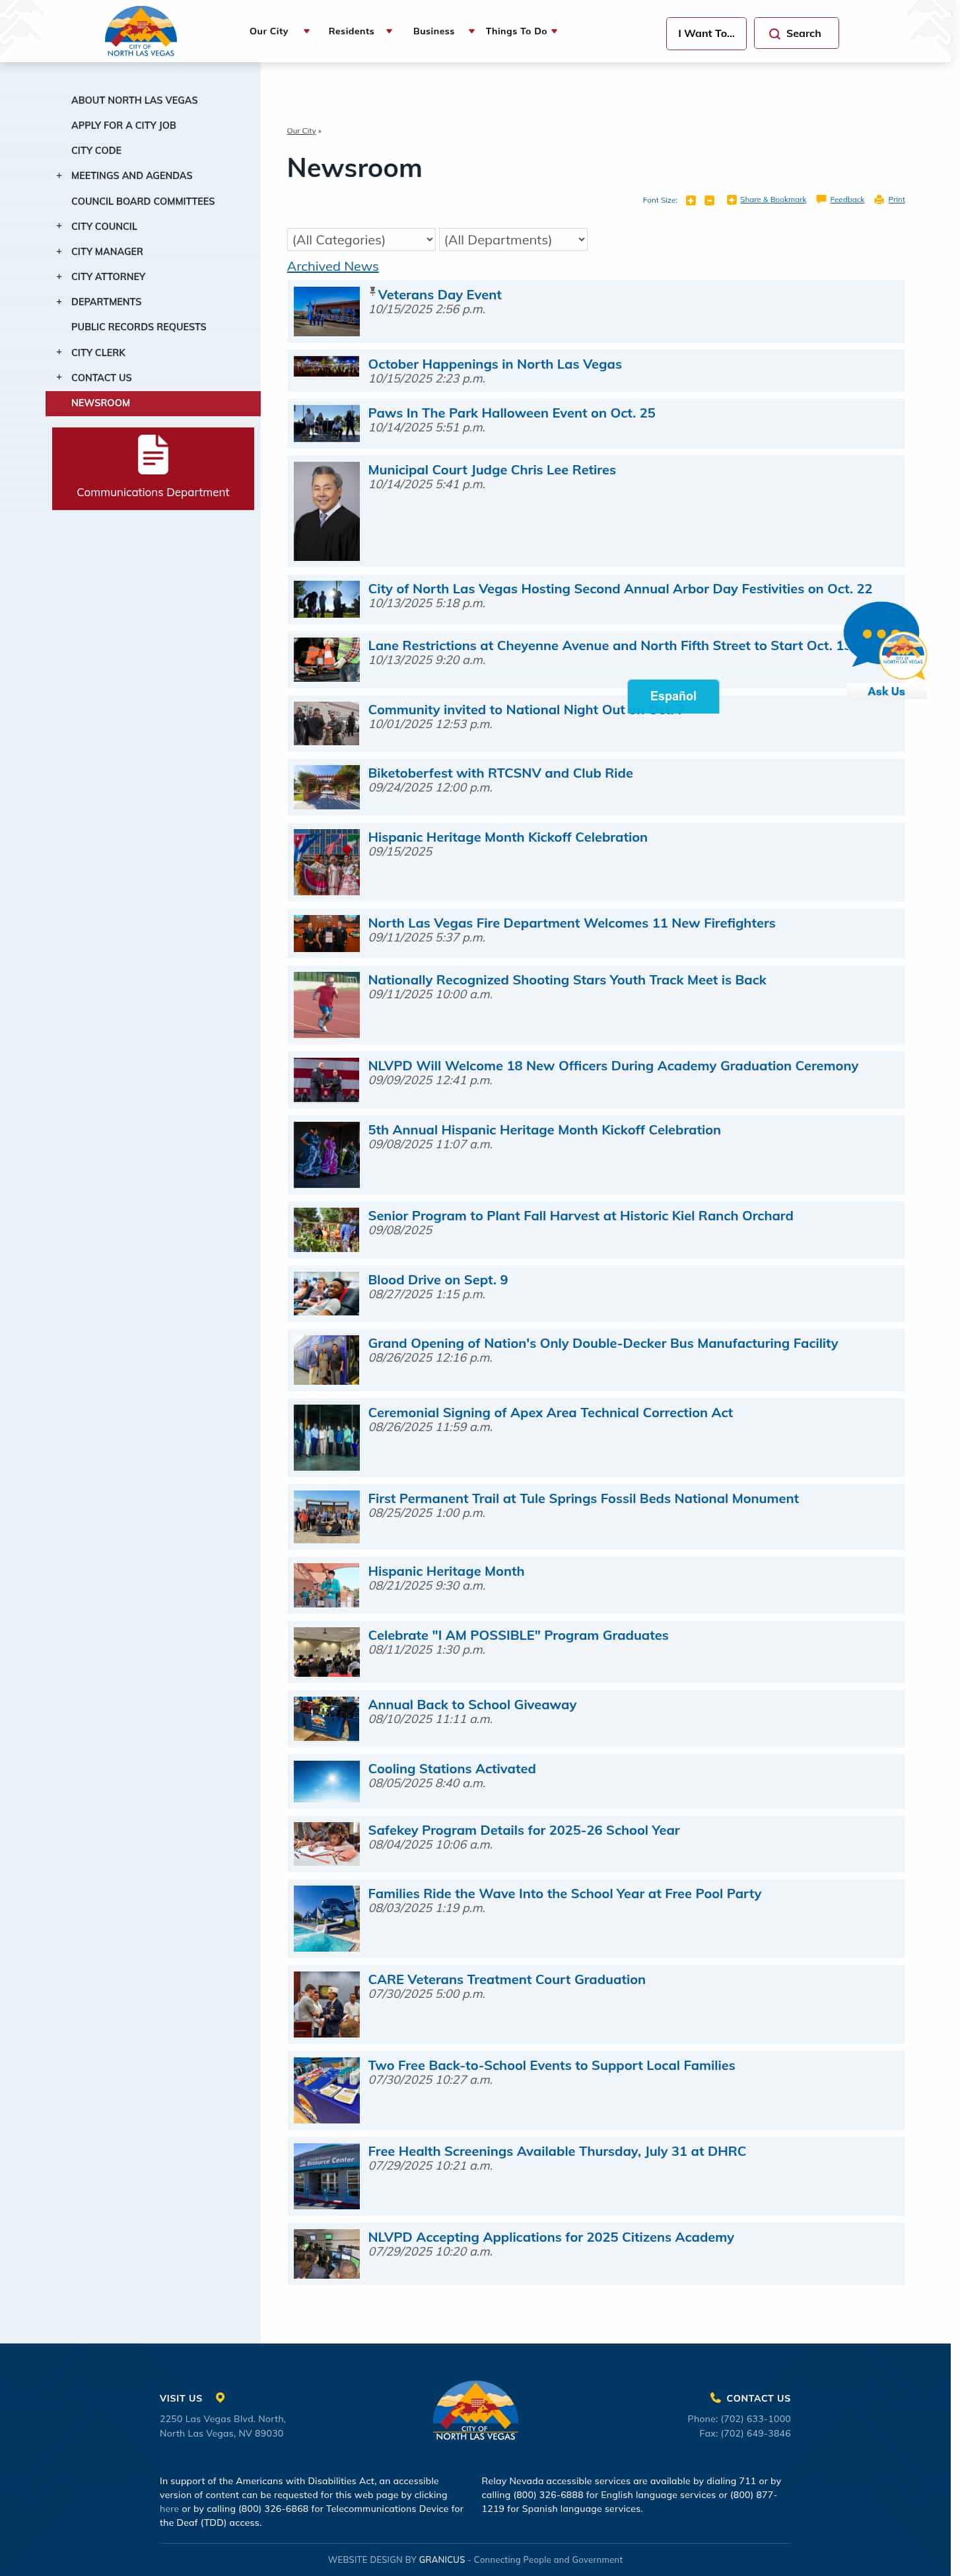This screenshot has height=2576, width=960.
Task: Click the Veterans Day Event thumbnail
Action: [327, 312]
